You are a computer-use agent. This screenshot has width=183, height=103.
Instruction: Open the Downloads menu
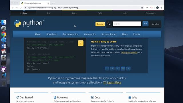52,34
